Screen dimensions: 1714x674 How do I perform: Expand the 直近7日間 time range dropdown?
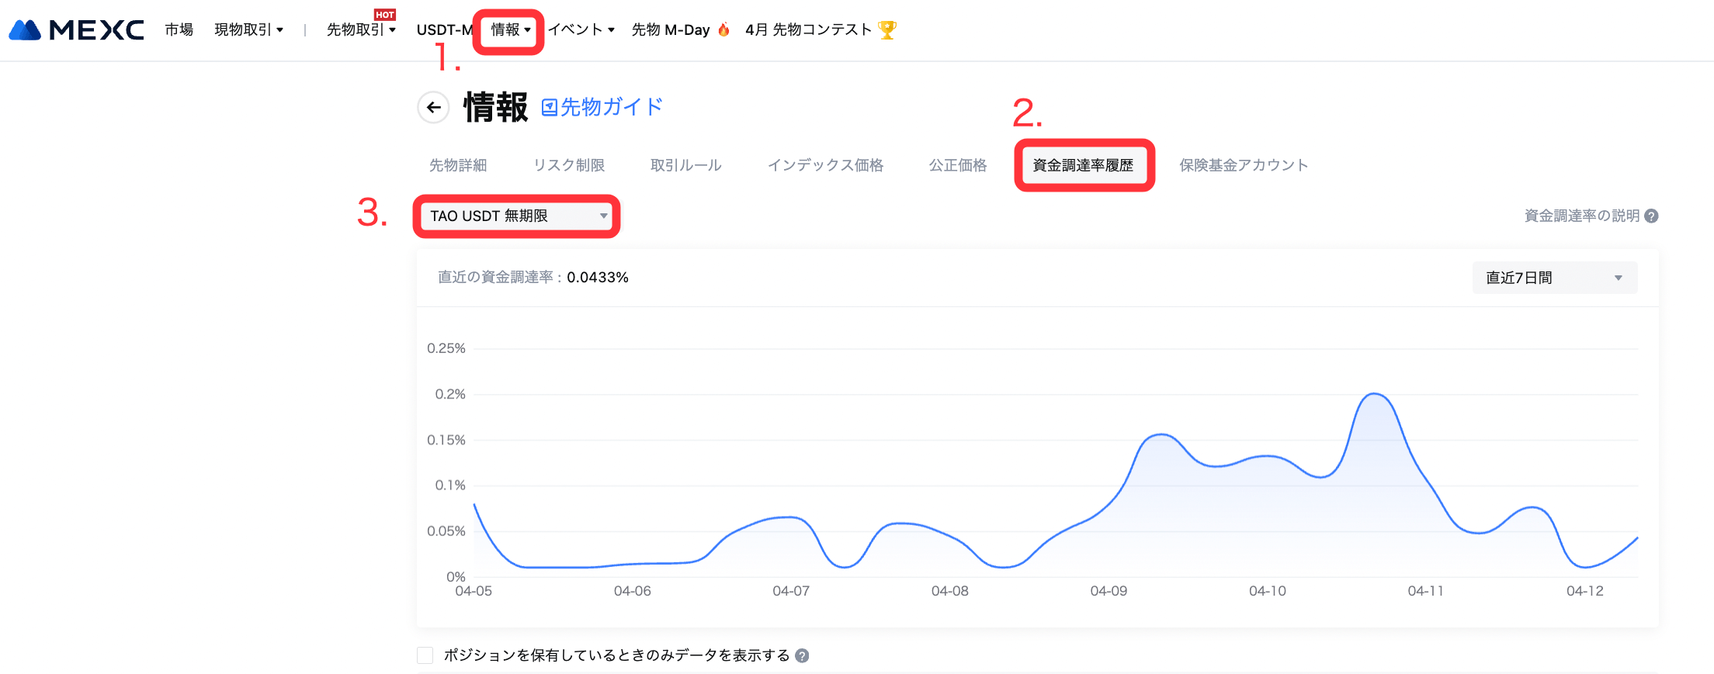(1554, 278)
